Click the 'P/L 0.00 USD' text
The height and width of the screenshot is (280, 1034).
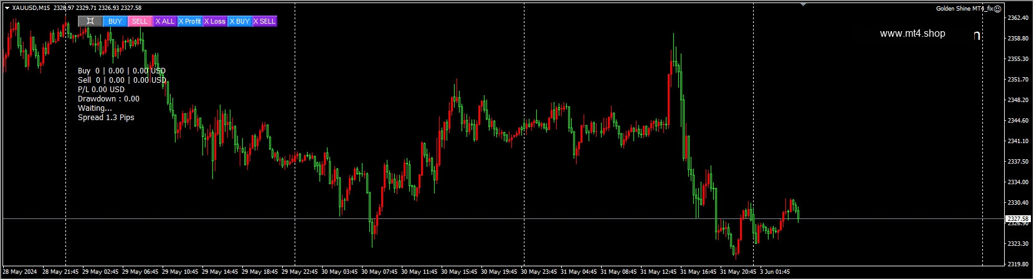tap(101, 90)
